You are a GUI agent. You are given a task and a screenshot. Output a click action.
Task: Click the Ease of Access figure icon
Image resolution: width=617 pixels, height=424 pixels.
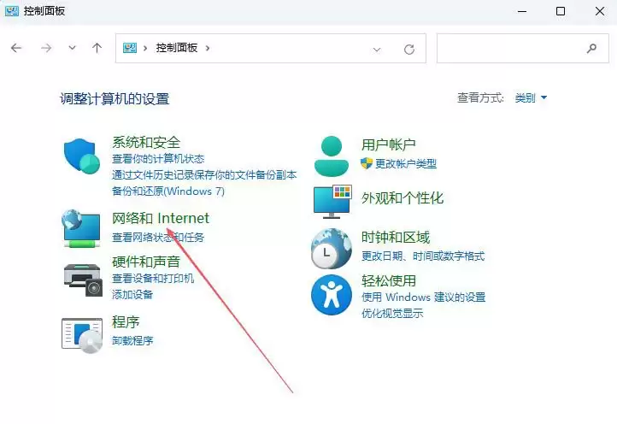331,295
